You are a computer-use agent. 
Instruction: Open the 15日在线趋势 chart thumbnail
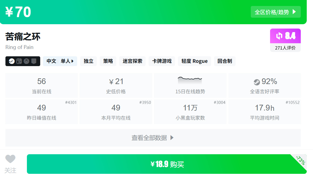[190, 80]
